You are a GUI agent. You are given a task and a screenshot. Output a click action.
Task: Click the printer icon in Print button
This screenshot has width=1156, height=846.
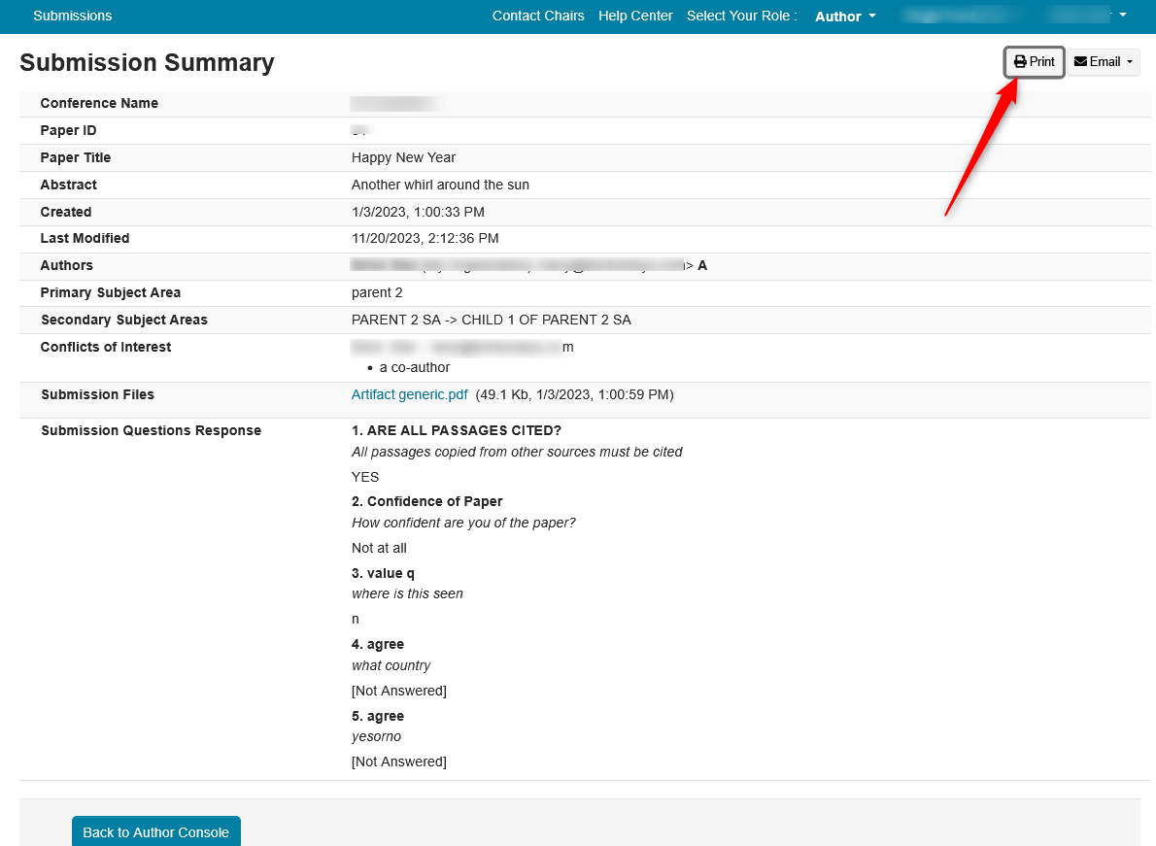[x=1020, y=62]
